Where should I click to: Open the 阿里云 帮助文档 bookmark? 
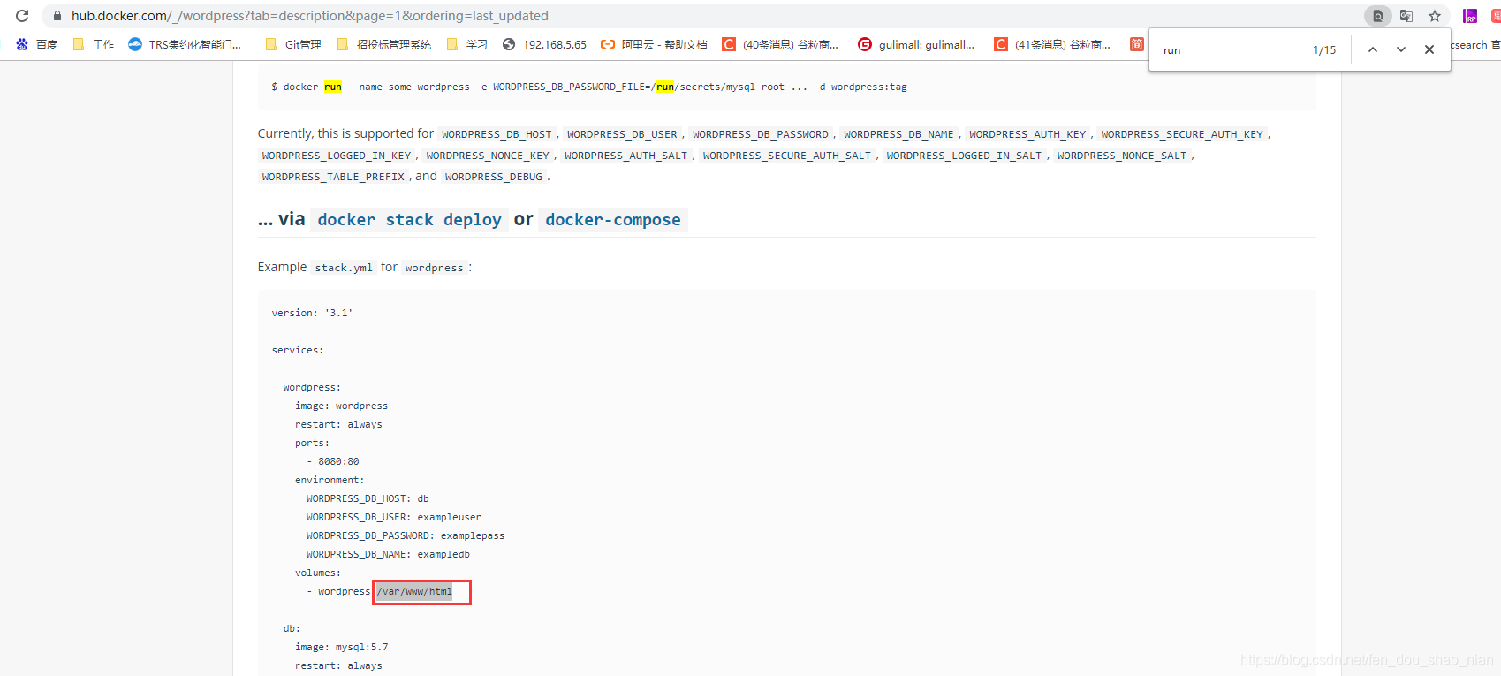(654, 44)
